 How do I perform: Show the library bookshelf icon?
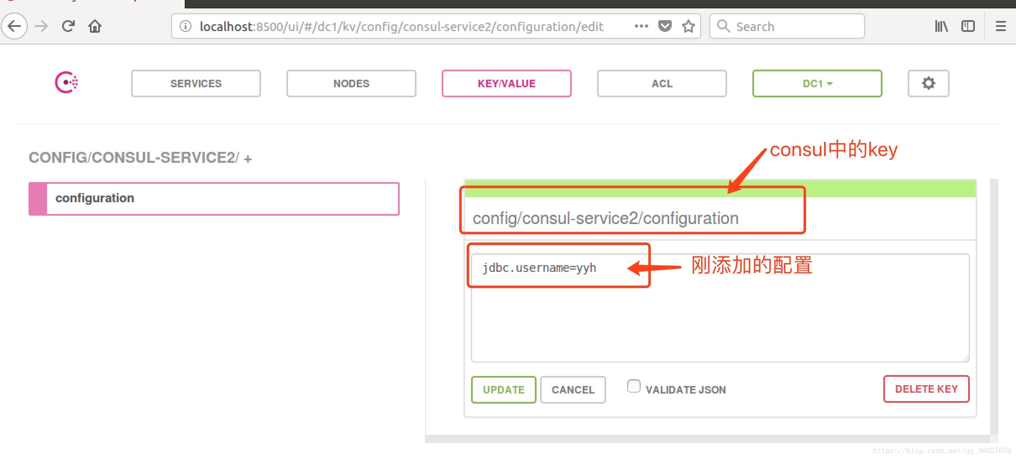pos(941,26)
